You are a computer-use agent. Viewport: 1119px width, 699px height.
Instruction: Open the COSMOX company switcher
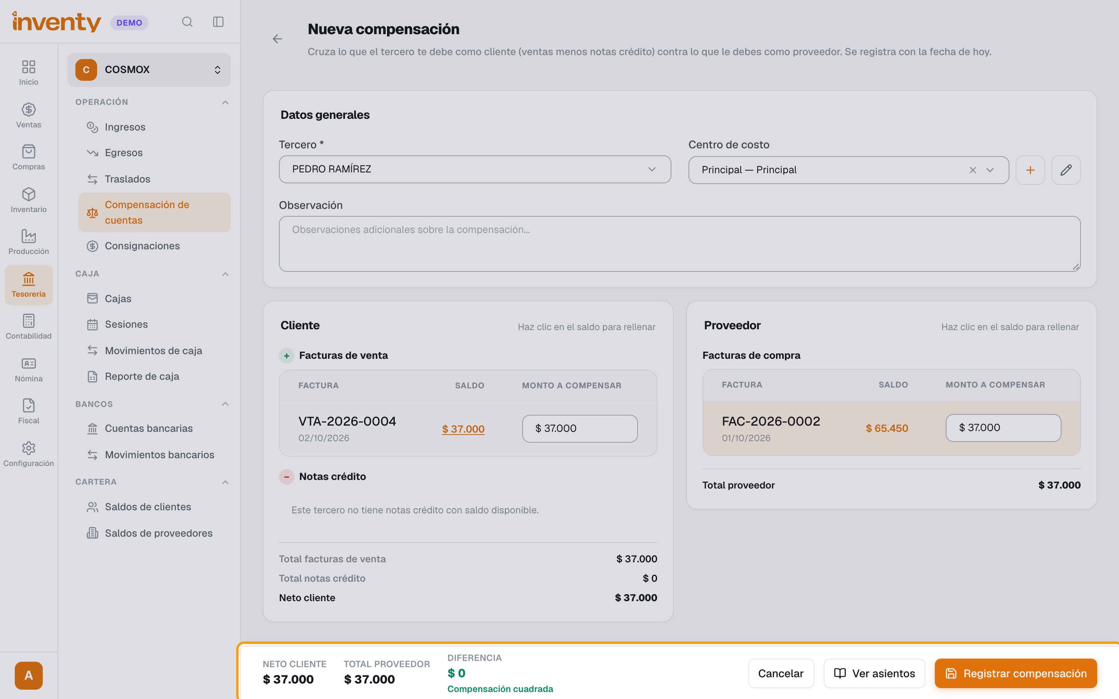click(x=149, y=70)
